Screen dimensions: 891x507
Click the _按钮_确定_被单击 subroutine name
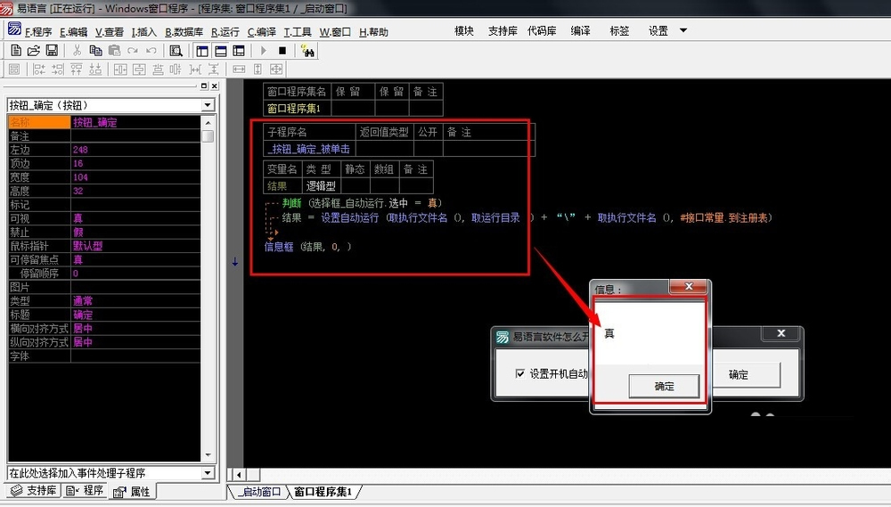click(x=309, y=149)
